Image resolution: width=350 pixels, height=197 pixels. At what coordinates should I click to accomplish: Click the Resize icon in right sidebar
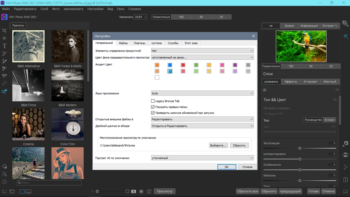(x=346, y=144)
